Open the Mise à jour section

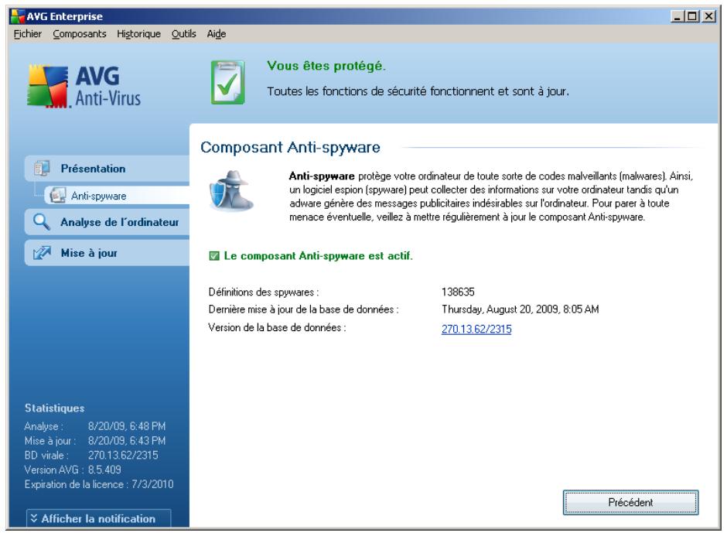[x=107, y=253]
